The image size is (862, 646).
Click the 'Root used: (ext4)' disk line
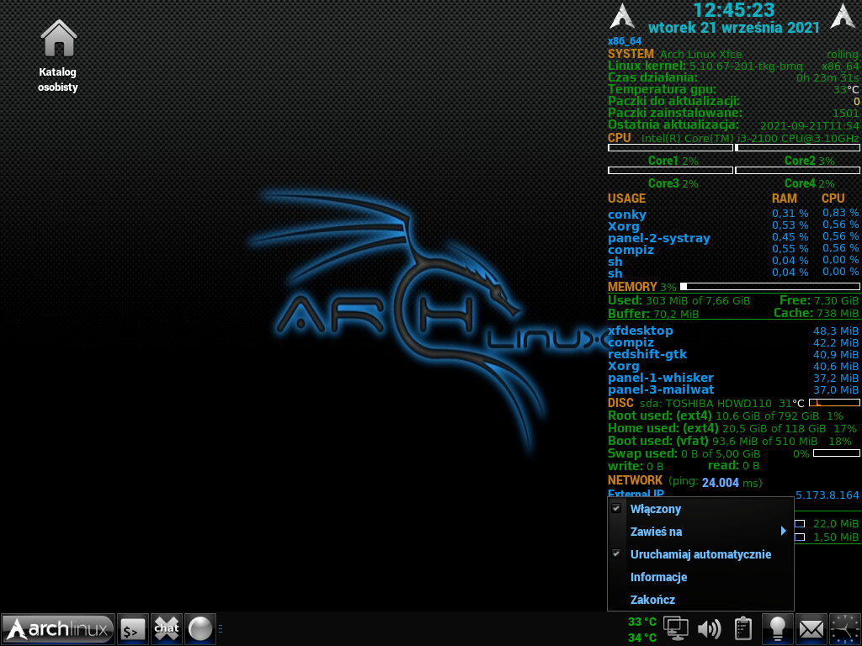click(x=726, y=416)
